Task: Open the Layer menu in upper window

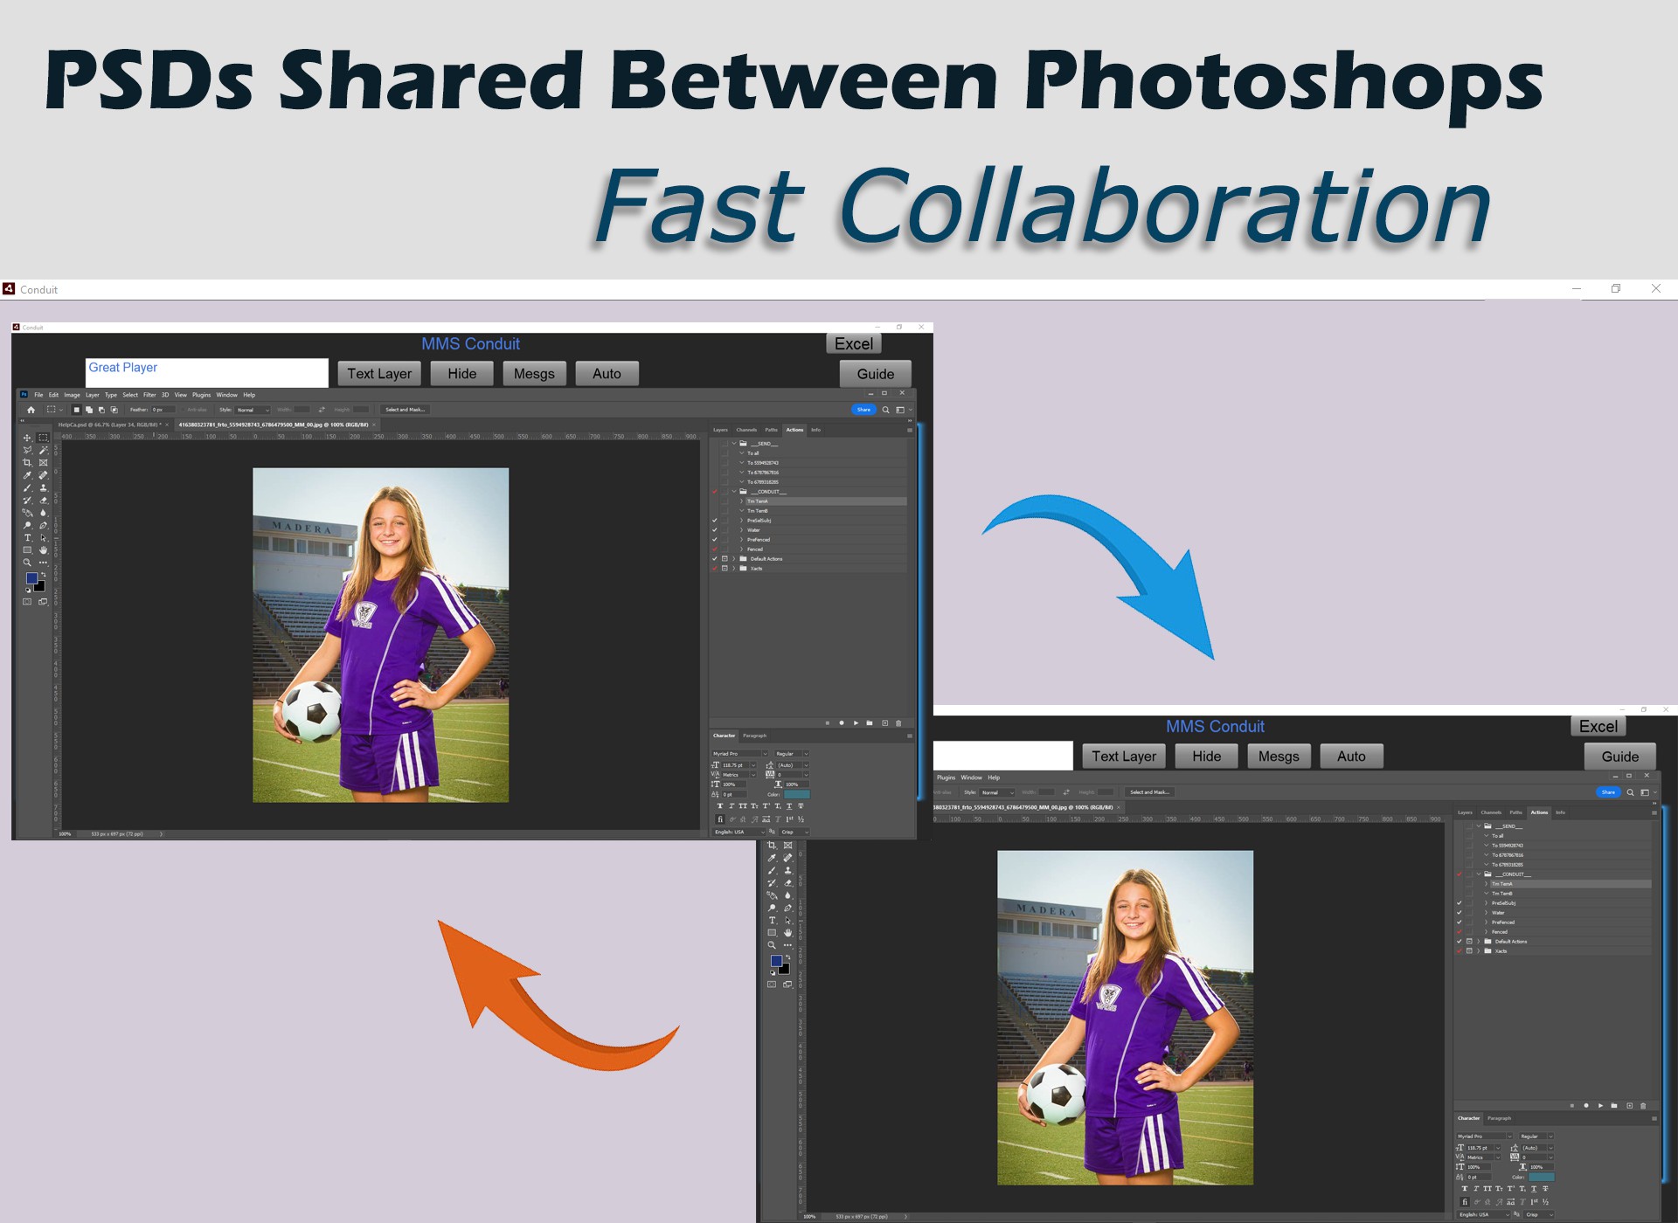Action: 93,395
